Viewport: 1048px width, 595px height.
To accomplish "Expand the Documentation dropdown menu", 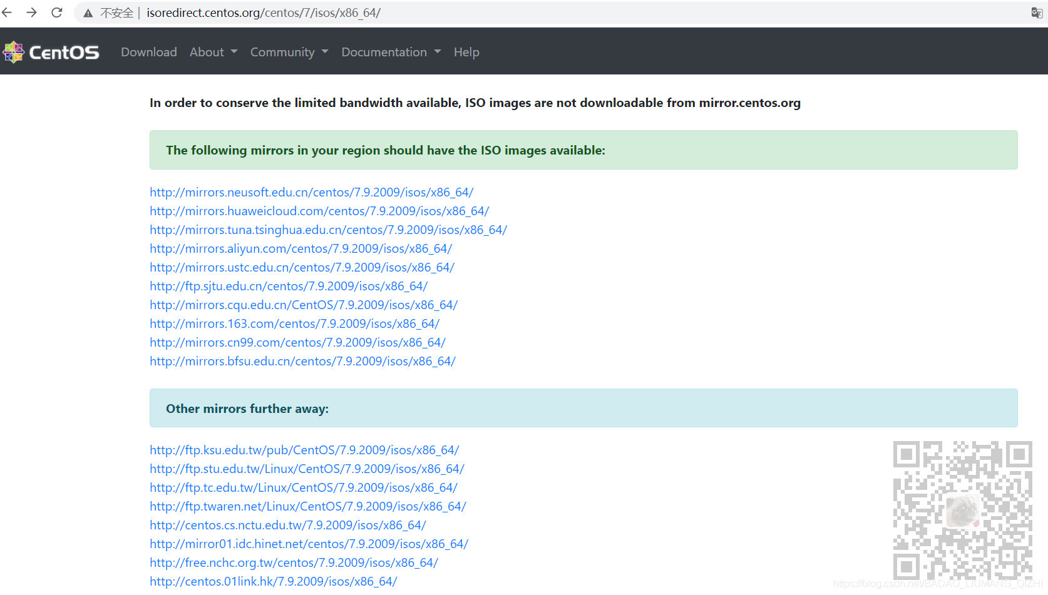I will [391, 52].
